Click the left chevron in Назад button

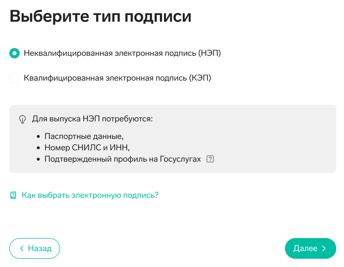click(22, 248)
